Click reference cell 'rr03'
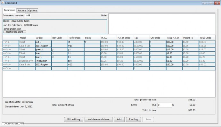The width and height of the screenshot is (221, 127). coord(76,65)
